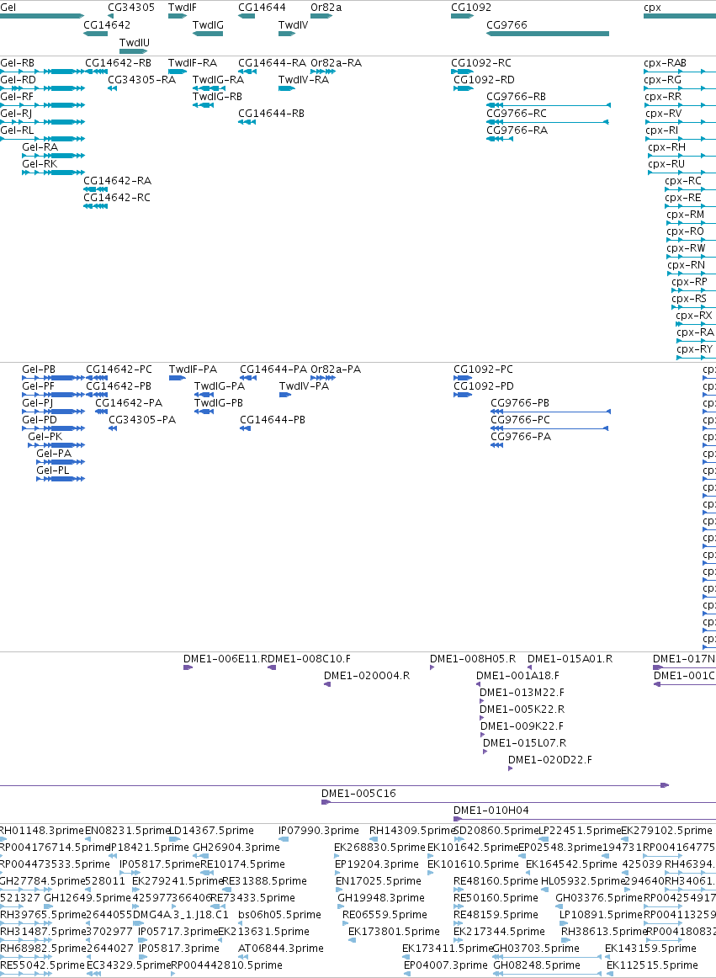Open the EK173801.5prime EST label

tap(394, 932)
